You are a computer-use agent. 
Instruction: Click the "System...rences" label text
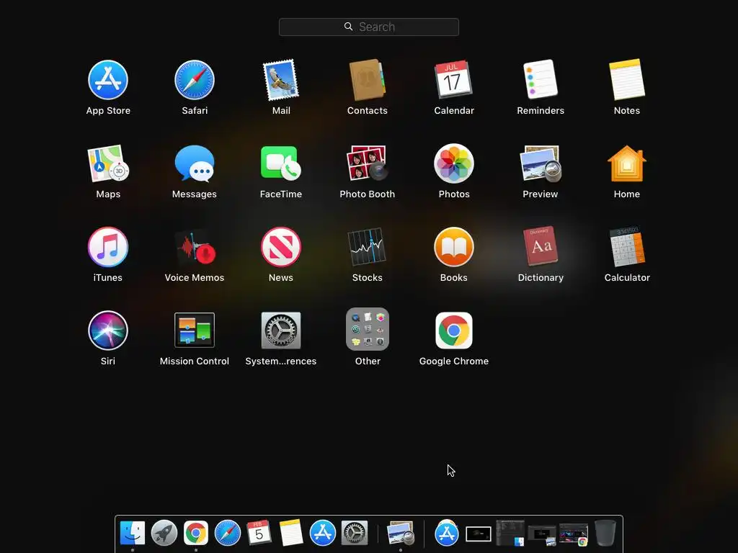[x=281, y=361]
